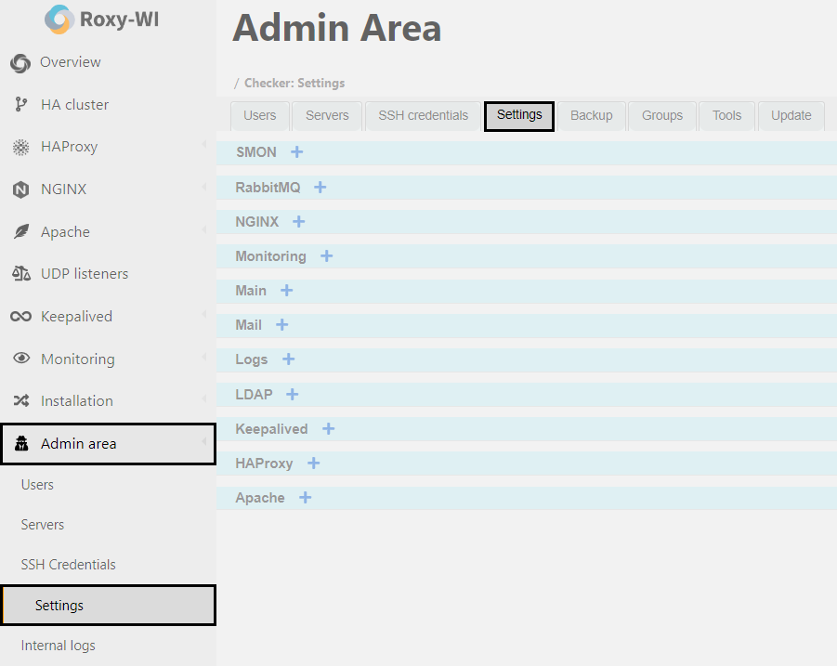The width and height of the screenshot is (837, 666).
Task: Toggle Installation sidebar submenu arrow
Action: pos(204,398)
